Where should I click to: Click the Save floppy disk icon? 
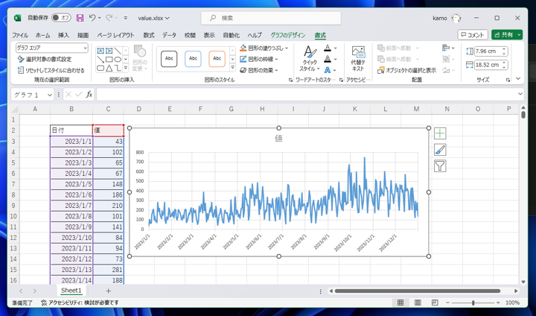pyautogui.click(x=80, y=18)
